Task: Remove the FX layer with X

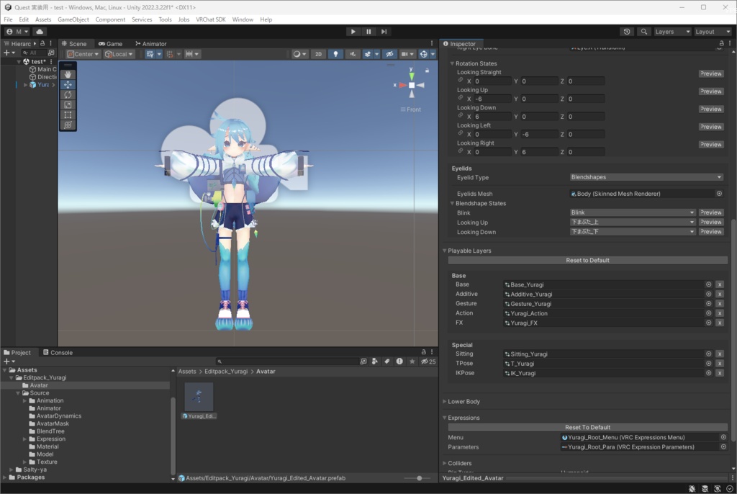Action: coord(719,323)
